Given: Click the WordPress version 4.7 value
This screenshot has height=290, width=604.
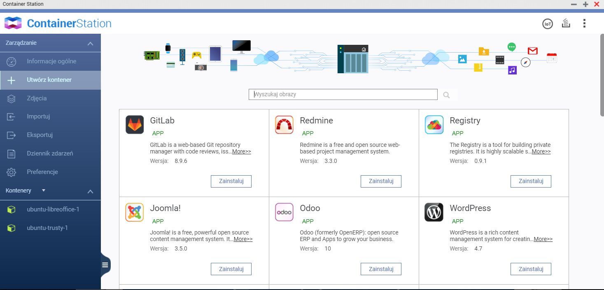Looking at the screenshot, I should tap(478, 249).
